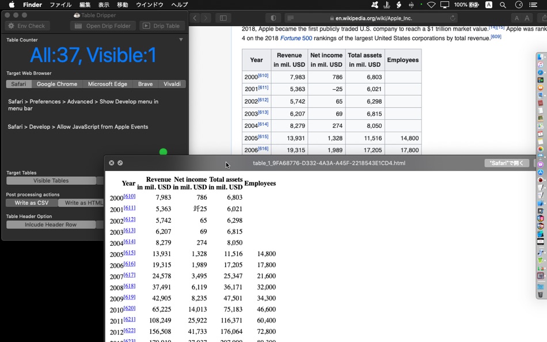Screen dimensions: 547x342
Task: Open the ファイル menu
Action: pyautogui.click(x=60, y=5)
